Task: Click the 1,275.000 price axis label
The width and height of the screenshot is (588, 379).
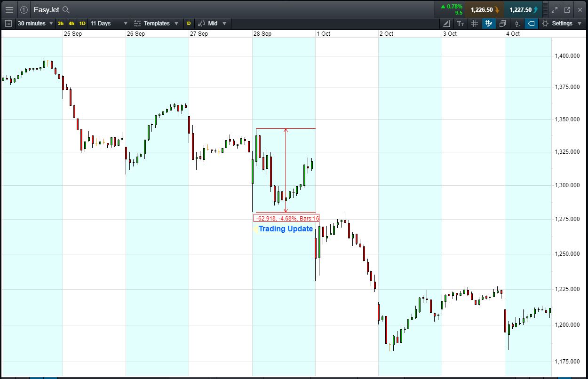Action: [x=567, y=219]
